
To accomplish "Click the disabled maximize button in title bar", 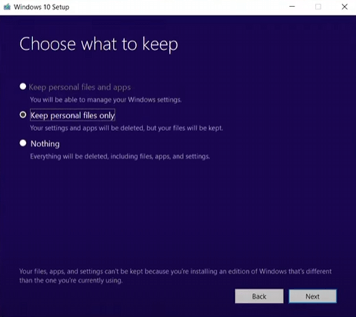I will [318, 7].
